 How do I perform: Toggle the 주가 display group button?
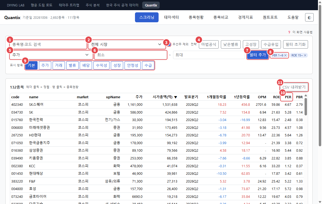(45, 65)
